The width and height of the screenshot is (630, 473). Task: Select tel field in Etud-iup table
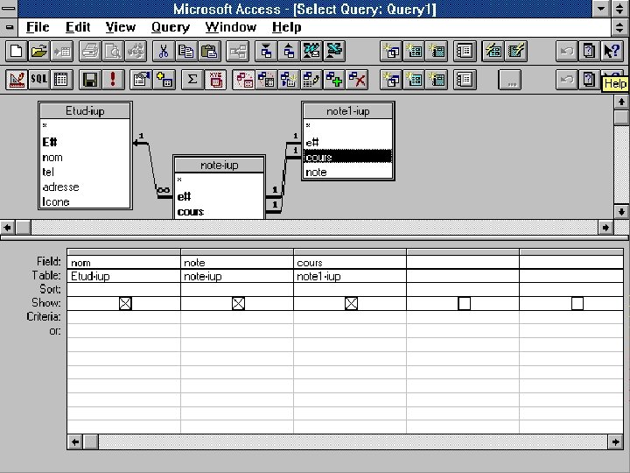(x=85, y=173)
